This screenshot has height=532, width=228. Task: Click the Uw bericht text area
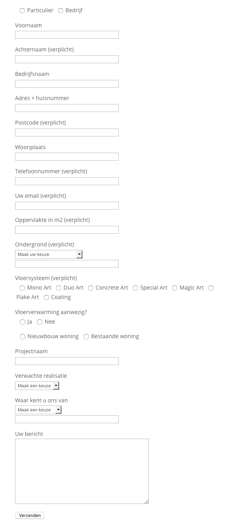point(82,471)
